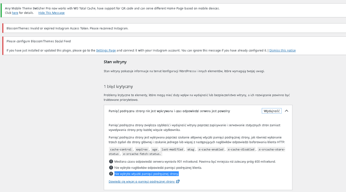346x192 pixels.
Task: Click the warning icon beside 'Mediana czasu odpowiedzi'
Action: click(x=111, y=161)
